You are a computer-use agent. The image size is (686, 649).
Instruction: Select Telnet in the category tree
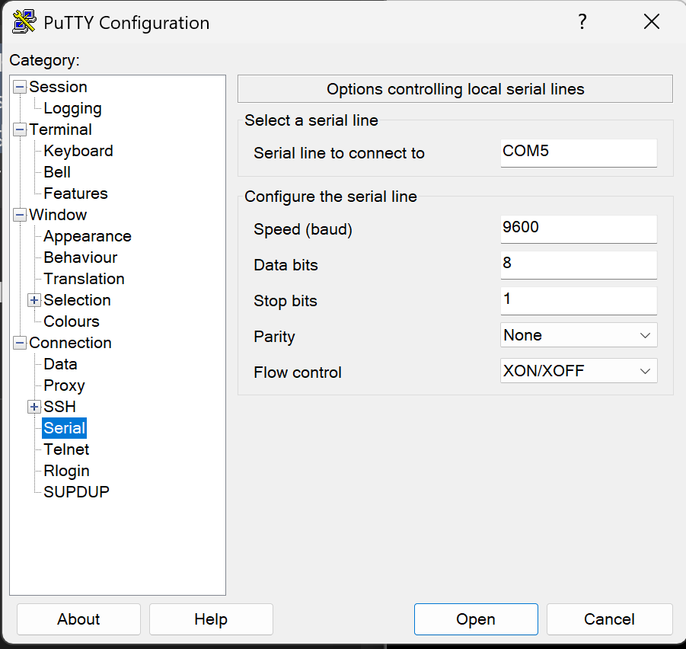66,449
